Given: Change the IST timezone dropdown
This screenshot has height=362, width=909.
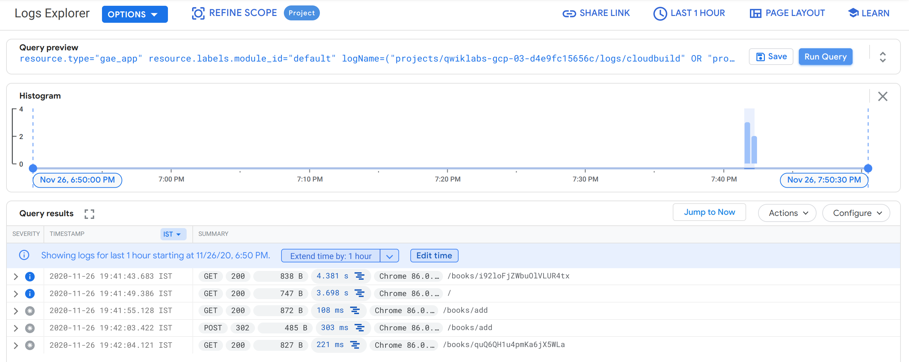Looking at the screenshot, I should click(x=173, y=234).
